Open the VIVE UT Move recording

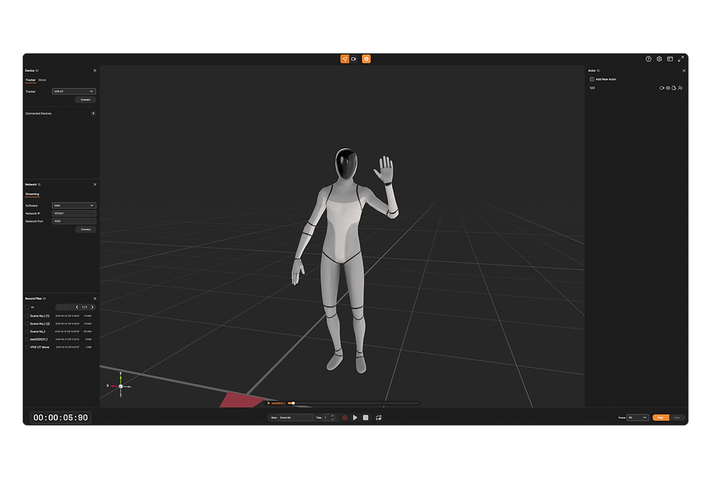[40, 348]
